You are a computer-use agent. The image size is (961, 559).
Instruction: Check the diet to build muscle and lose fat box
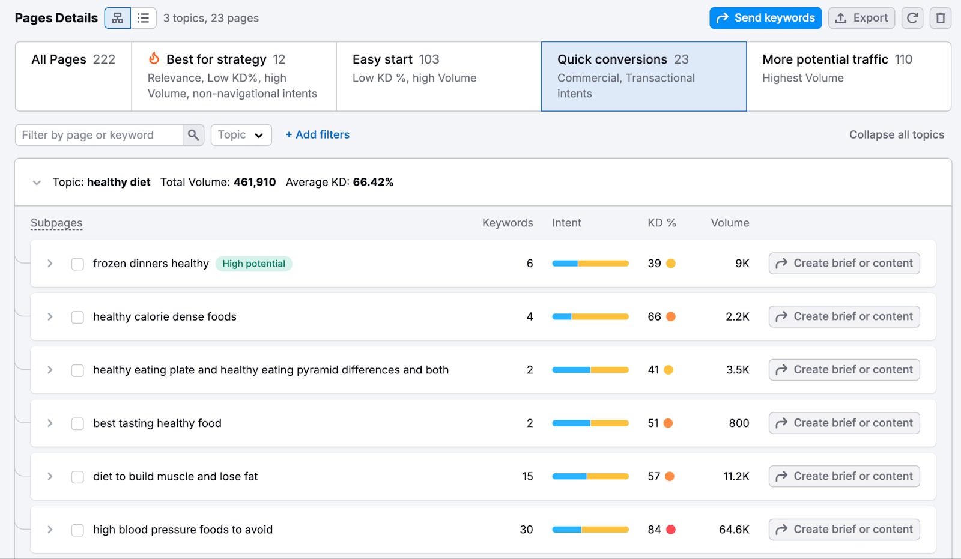[77, 477]
